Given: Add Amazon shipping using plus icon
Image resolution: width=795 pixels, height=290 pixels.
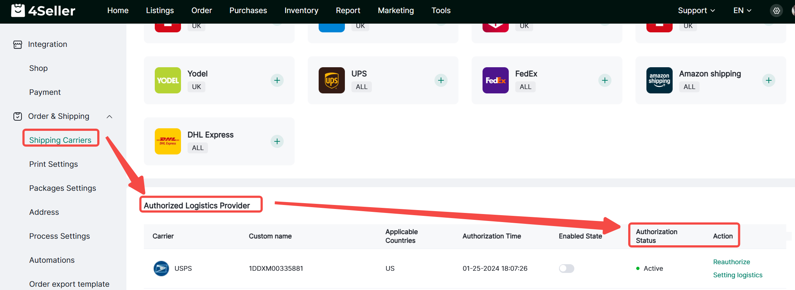Looking at the screenshot, I should pos(768,80).
